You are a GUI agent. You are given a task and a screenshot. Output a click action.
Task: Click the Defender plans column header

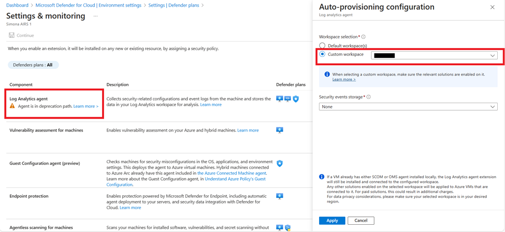[291, 84]
